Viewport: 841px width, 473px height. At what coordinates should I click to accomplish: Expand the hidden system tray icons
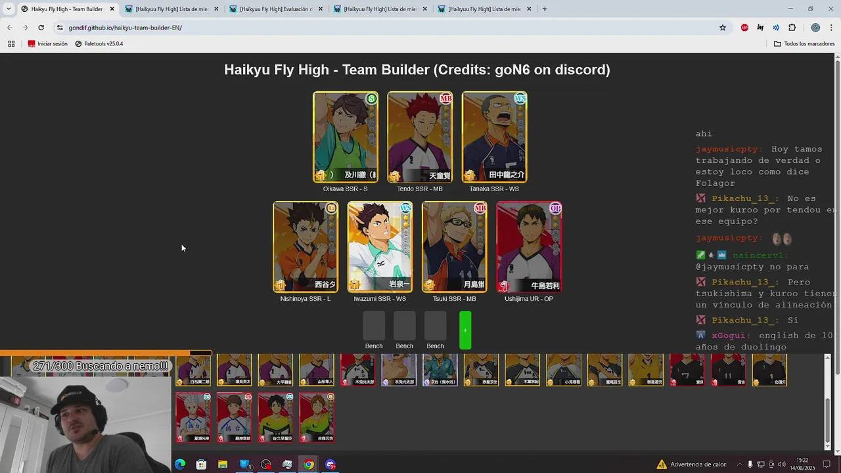point(740,464)
